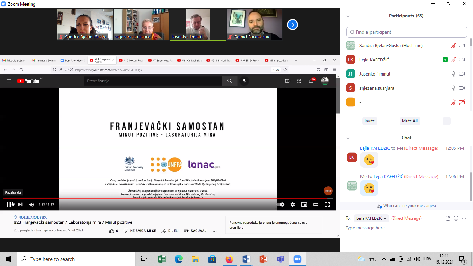Focus the Pretraživanje search box
The width and height of the screenshot is (473, 266).
click(153, 81)
